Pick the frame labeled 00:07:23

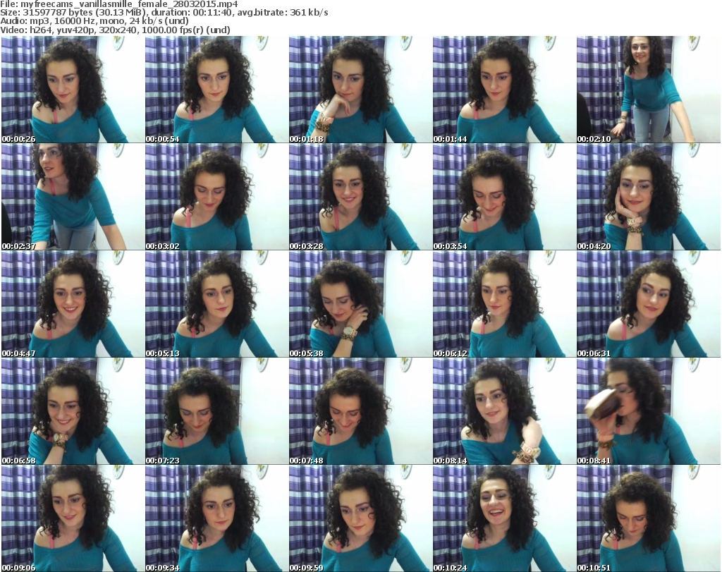[x=216, y=411]
